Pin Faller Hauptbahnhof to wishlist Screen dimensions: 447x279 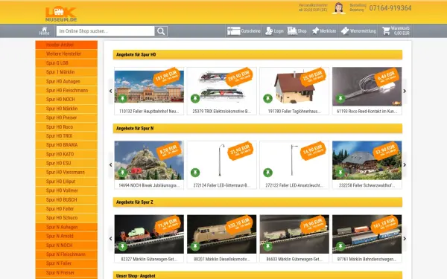pyautogui.click(x=123, y=98)
